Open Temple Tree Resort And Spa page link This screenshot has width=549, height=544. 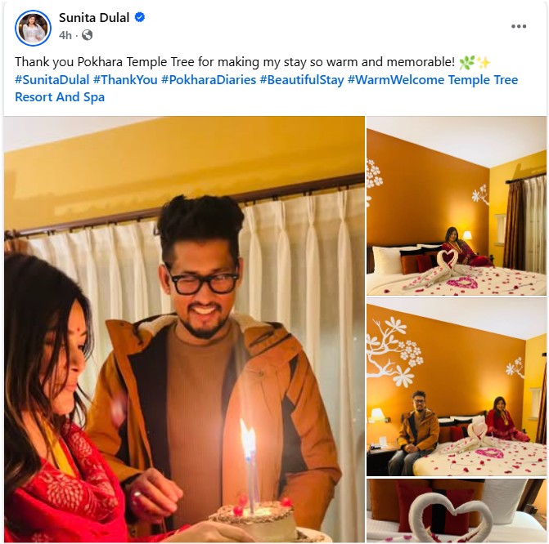pos(266,88)
